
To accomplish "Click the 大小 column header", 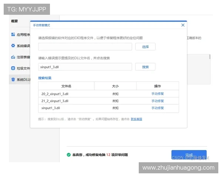I will point(115,86).
